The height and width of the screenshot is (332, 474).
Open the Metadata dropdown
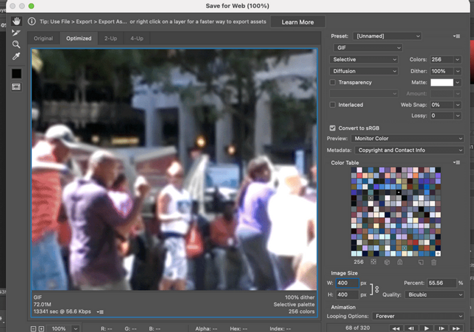409,150
